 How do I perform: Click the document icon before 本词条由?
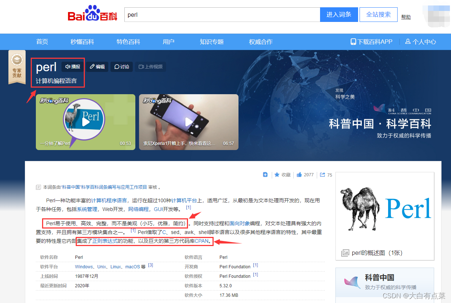point(38,187)
